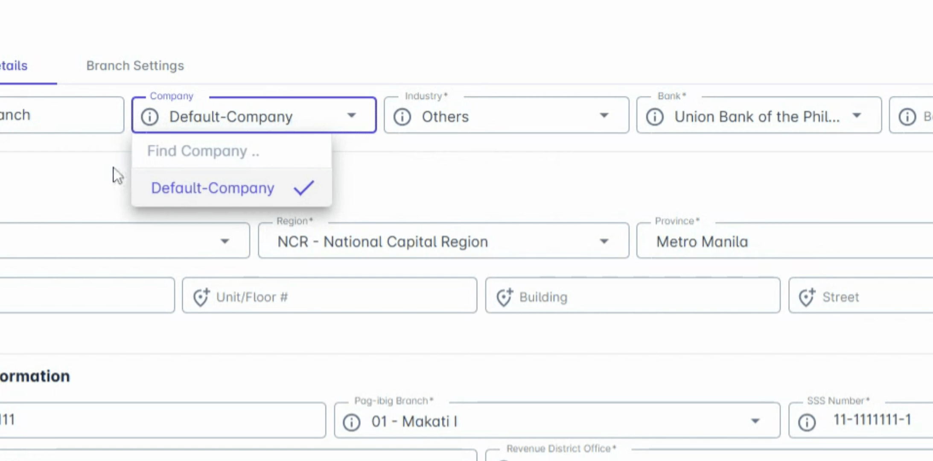
Task: Click the Building location pin icon
Action: coord(504,297)
